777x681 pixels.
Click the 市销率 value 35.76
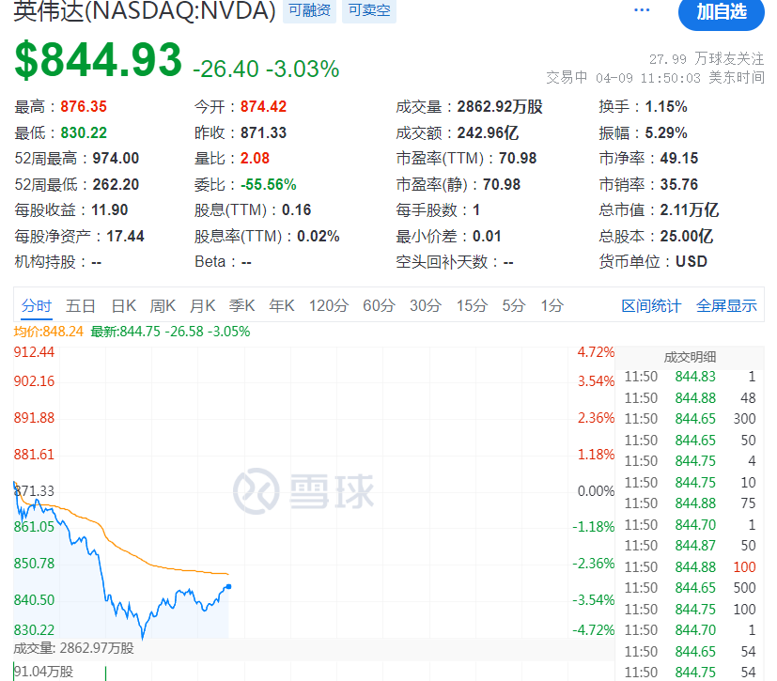(679, 185)
